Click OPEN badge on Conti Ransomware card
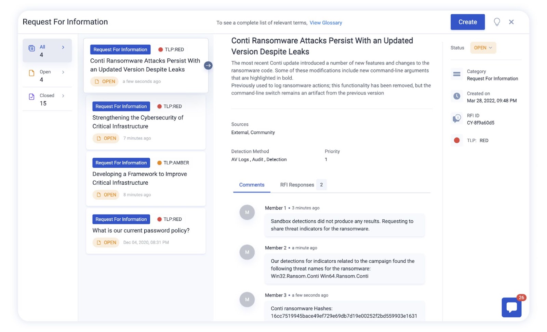The height and width of the screenshot is (332, 547). tap(104, 82)
